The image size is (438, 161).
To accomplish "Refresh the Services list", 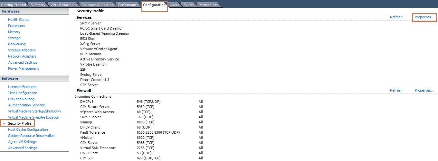I will (396, 17).
